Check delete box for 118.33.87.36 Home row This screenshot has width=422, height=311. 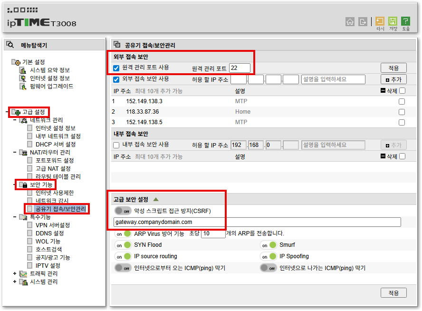click(402, 112)
